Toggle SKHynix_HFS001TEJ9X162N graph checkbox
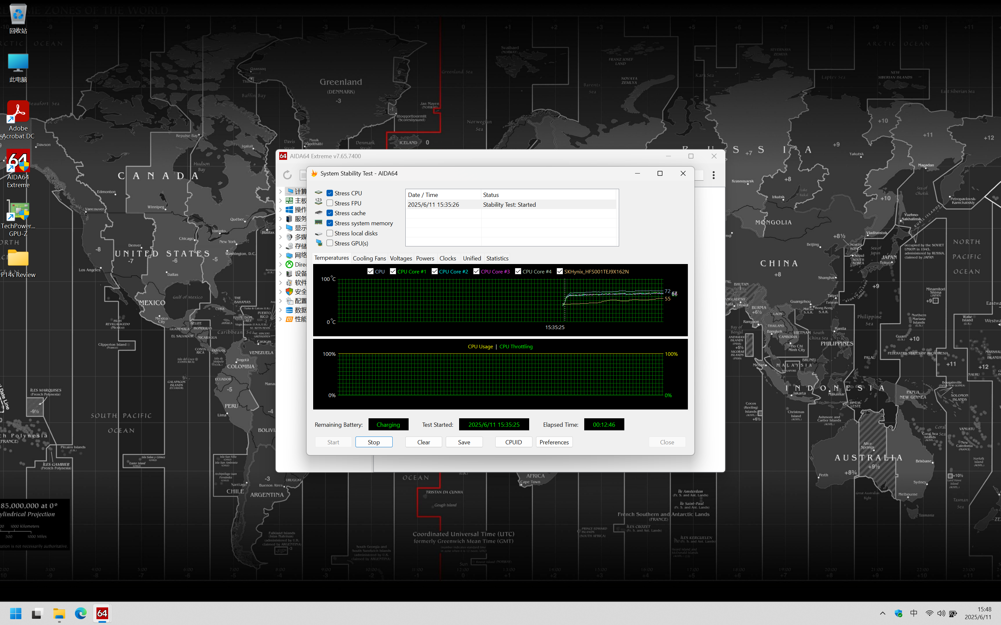The width and height of the screenshot is (1001, 625). pyautogui.click(x=560, y=271)
